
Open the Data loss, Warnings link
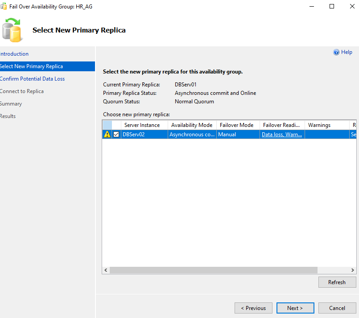282,135
